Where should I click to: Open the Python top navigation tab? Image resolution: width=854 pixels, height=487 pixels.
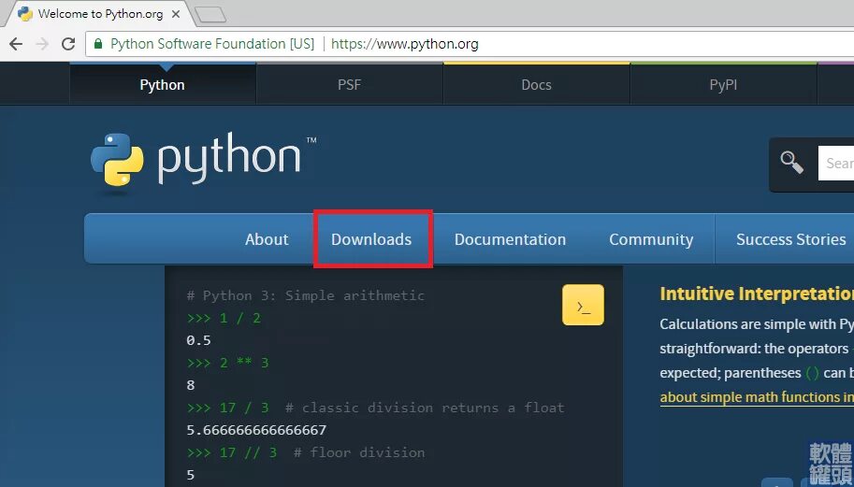coord(163,85)
